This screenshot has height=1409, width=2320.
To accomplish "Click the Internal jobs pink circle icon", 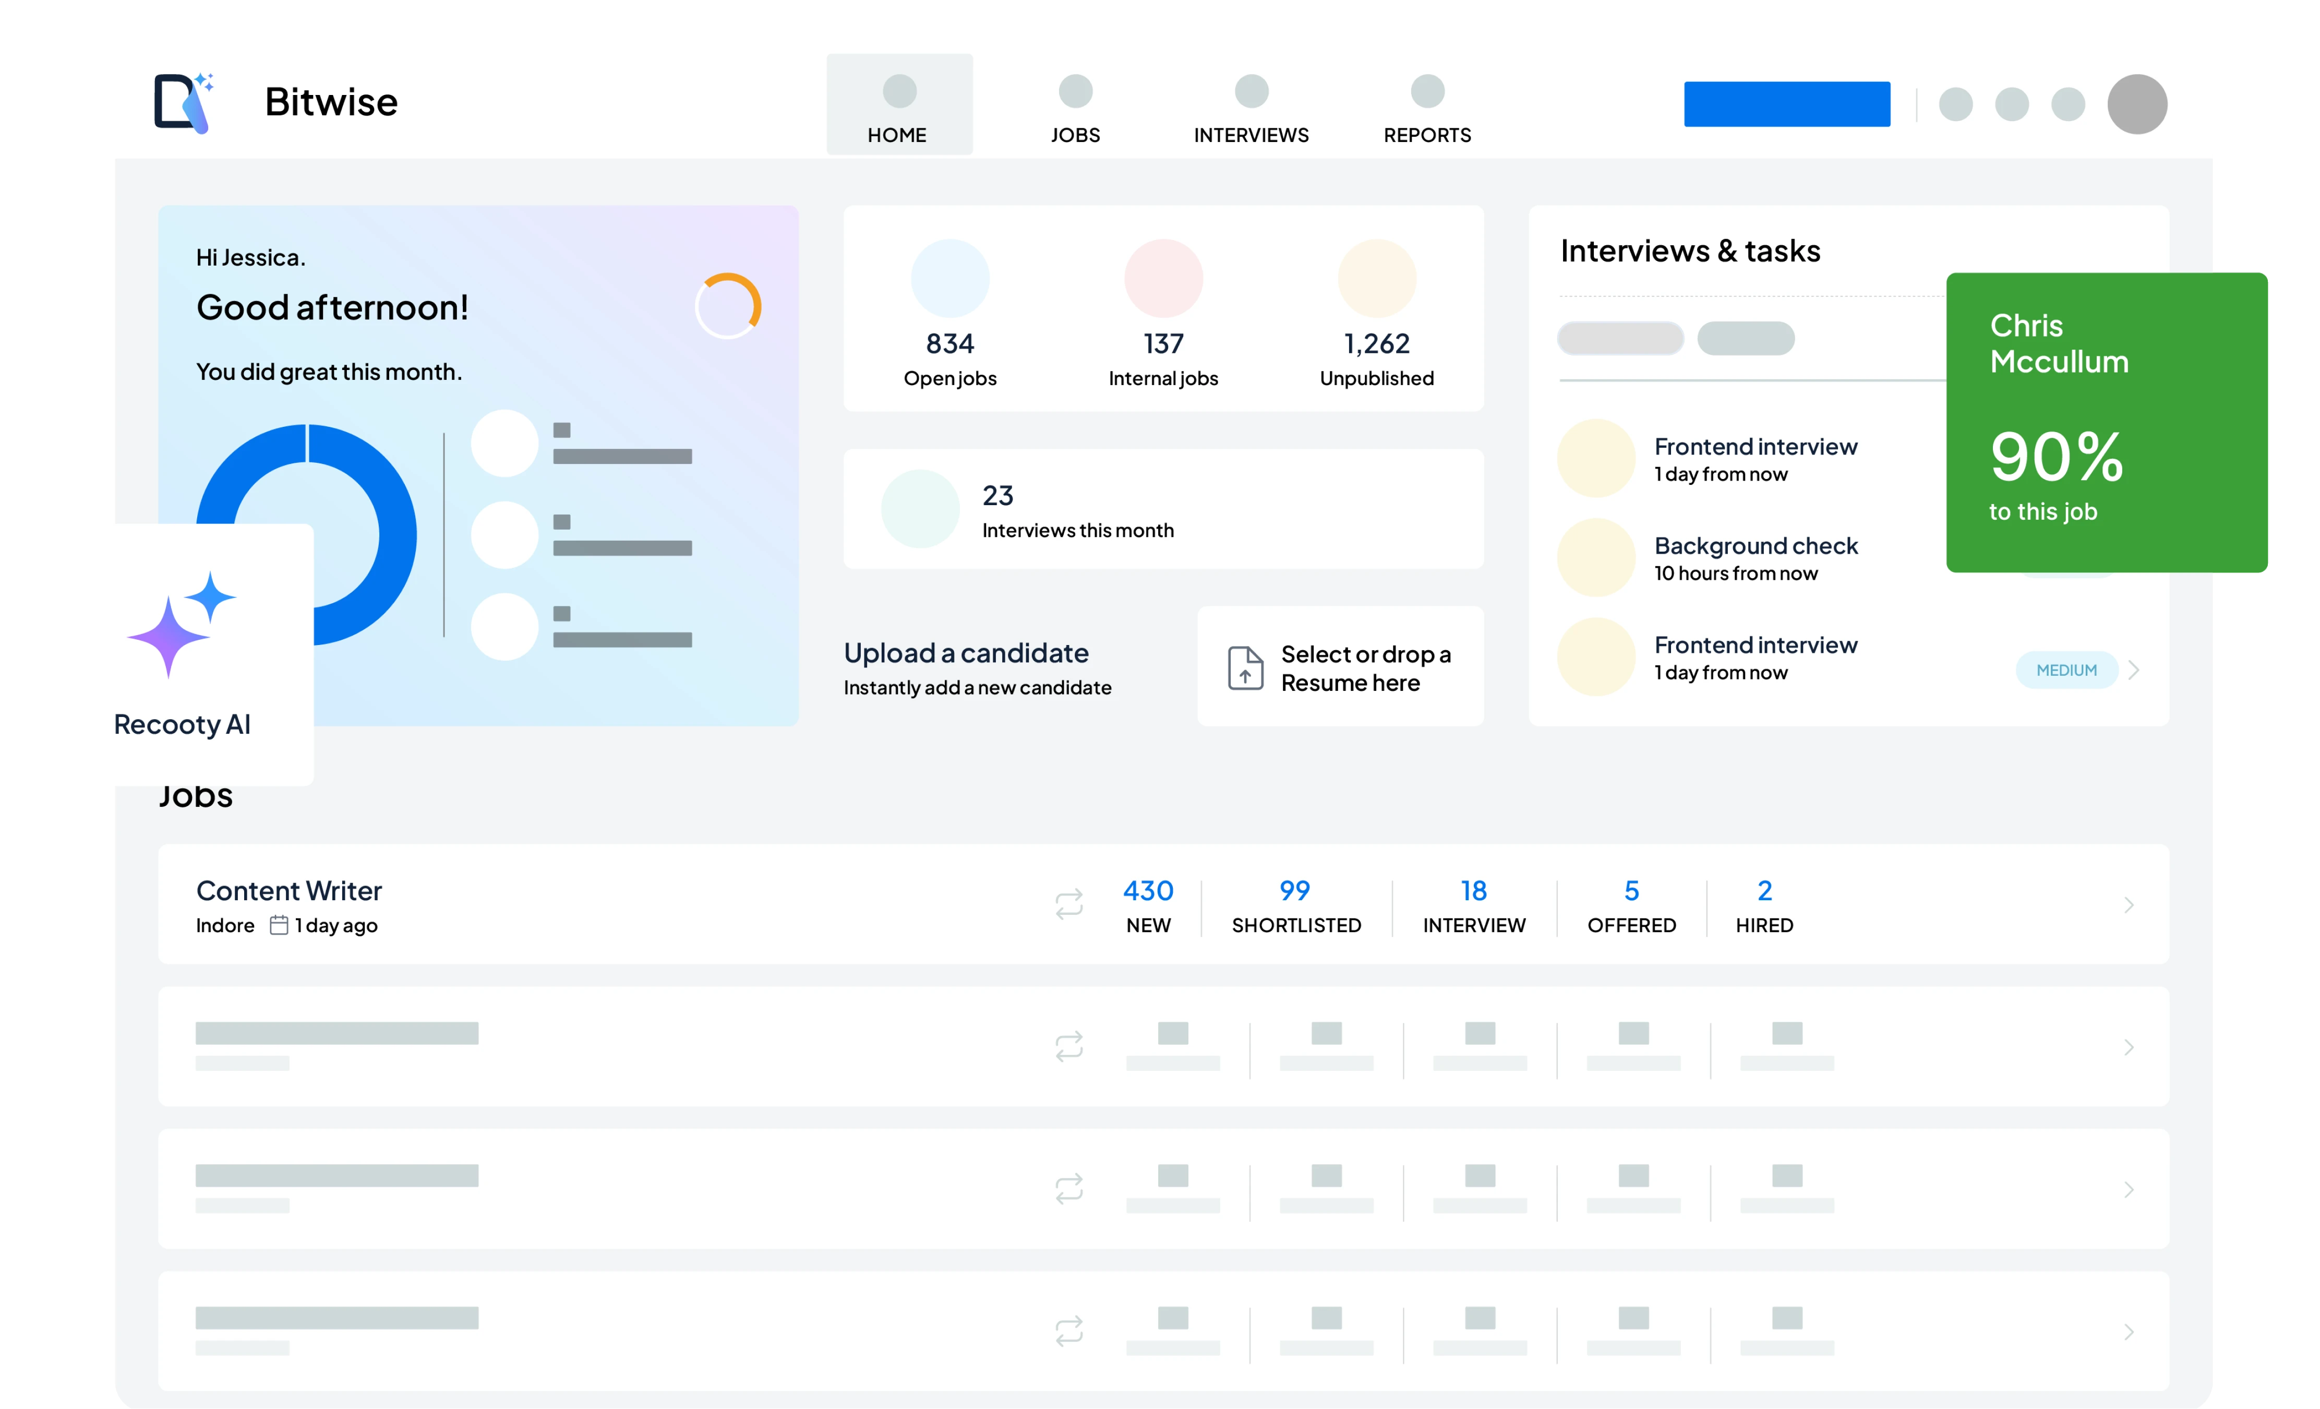I will (x=1163, y=279).
